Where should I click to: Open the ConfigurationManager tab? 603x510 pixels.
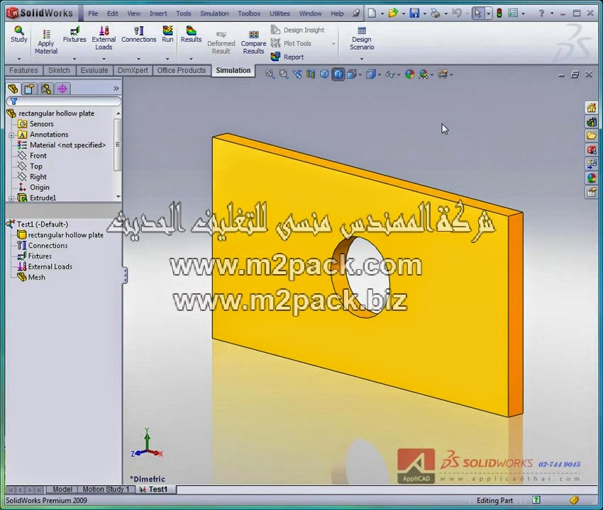46,89
